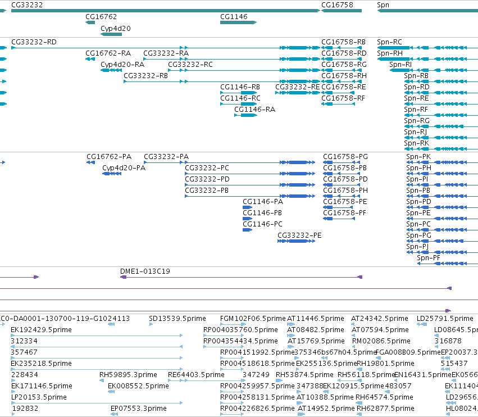Select the Spn-PK protein label
Viewport: 478px width, 417px height.
click(x=418, y=157)
